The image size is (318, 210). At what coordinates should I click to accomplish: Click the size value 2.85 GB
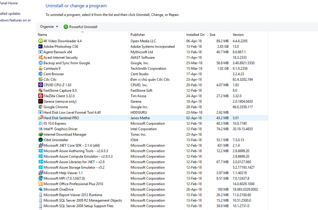[223, 47]
